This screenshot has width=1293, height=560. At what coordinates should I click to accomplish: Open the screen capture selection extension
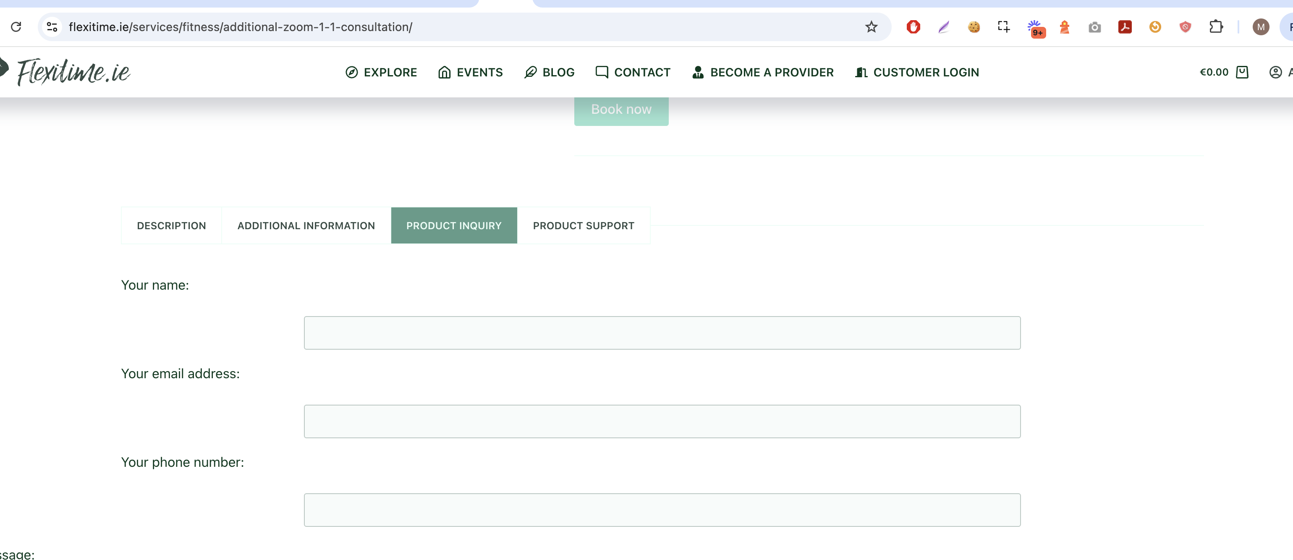[x=1004, y=26]
